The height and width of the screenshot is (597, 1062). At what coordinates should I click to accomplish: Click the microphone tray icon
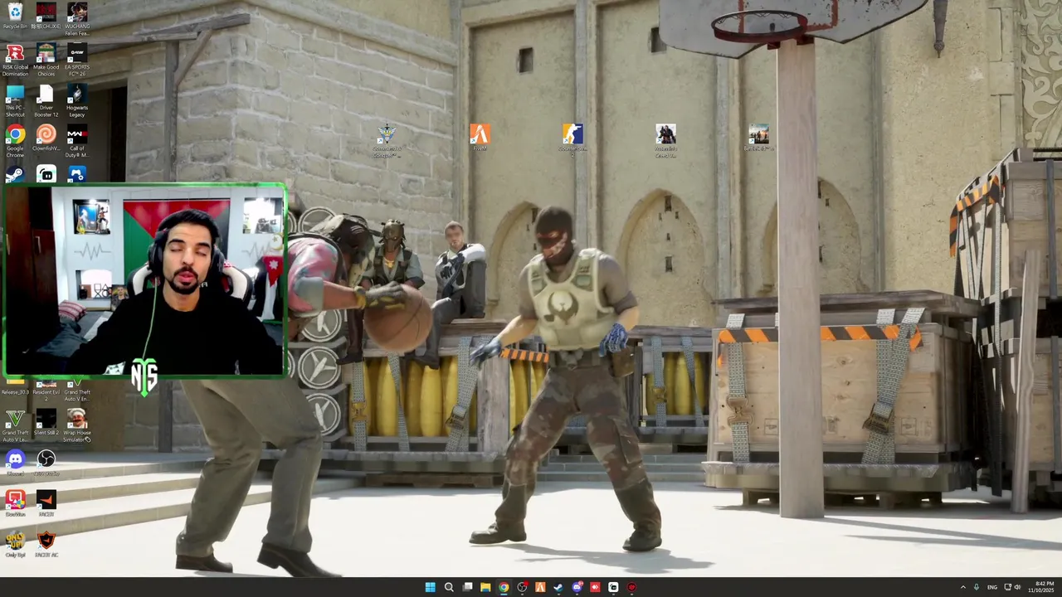coord(977,587)
